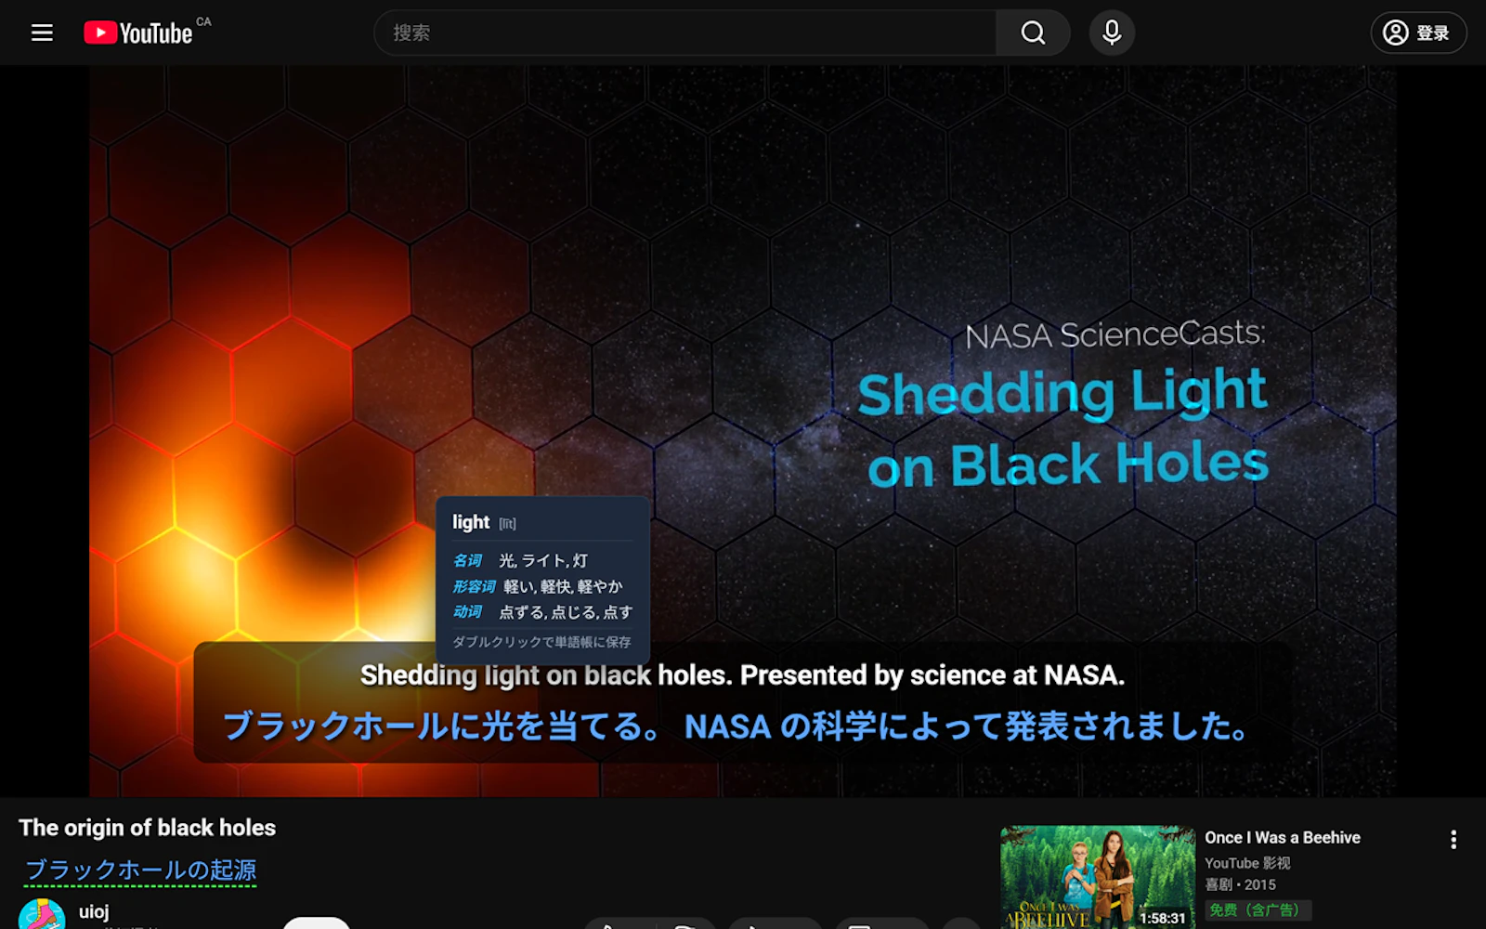Start voice search with microphone icon
Viewport: 1486px width, 929px height.
click(x=1112, y=33)
